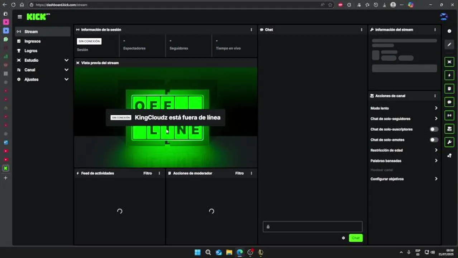Toggle the channel actions widget icon
458x258 pixels.
pyautogui.click(x=449, y=129)
